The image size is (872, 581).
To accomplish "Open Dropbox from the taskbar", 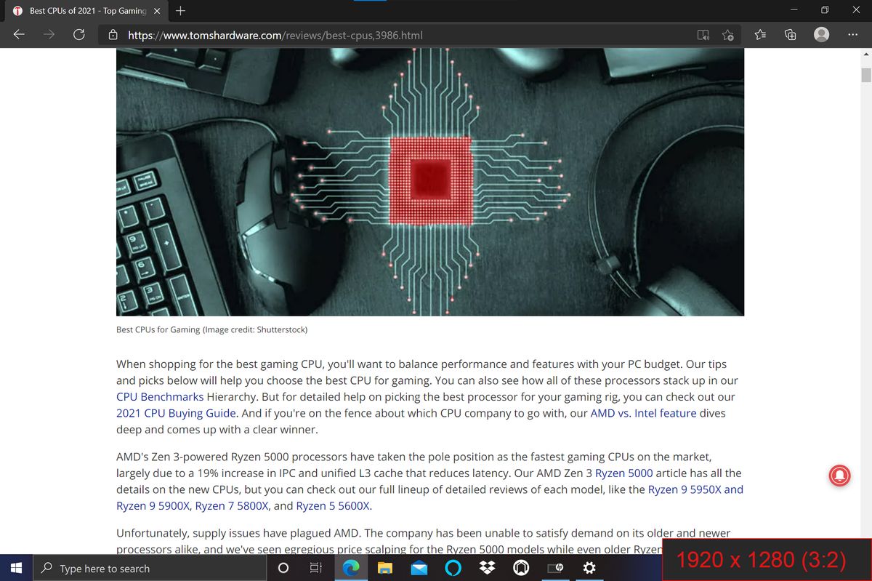I will [x=488, y=568].
